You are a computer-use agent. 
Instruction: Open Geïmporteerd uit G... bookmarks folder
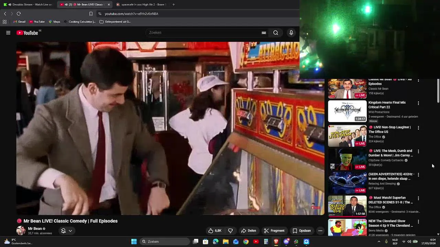(x=115, y=22)
